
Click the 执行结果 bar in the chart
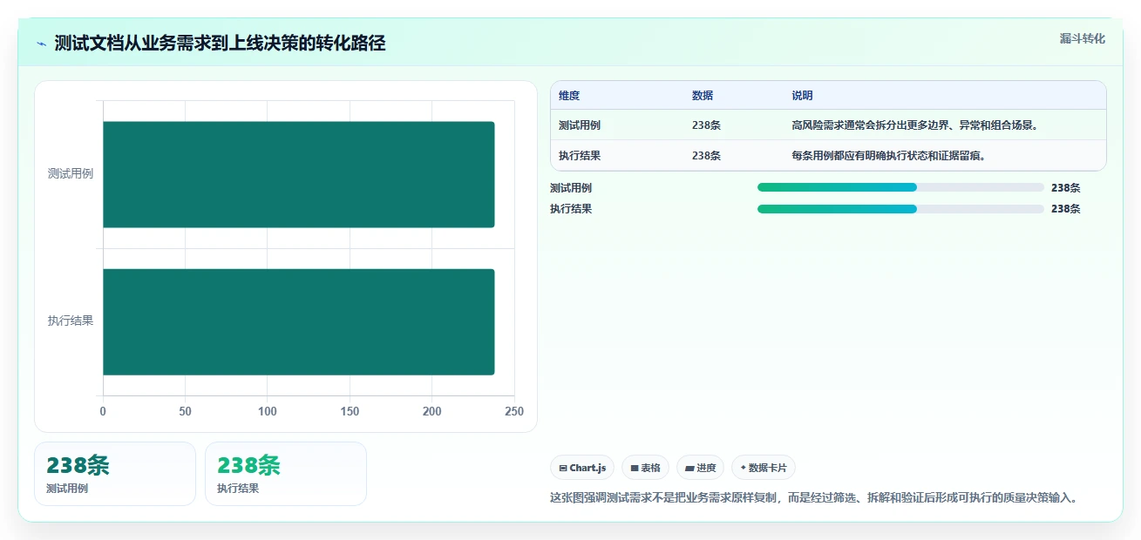coord(299,322)
